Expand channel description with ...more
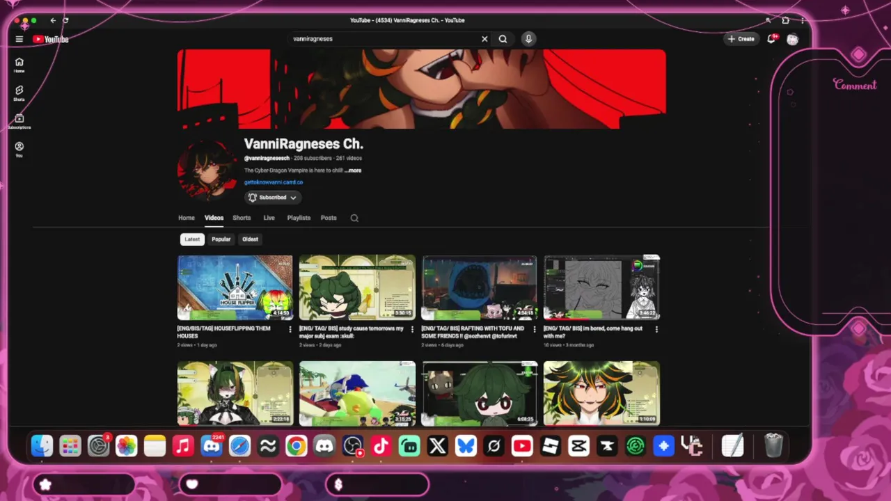The width and height of the screenshot is (891, 501). coord(353,170)
